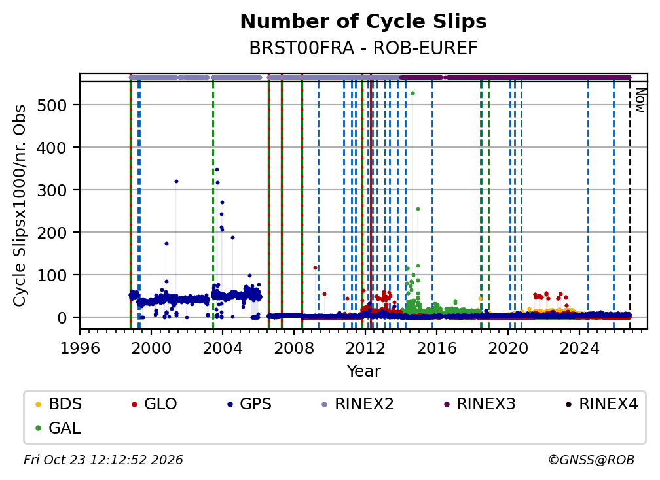Screen dimensions: 660x480
Task: Click the yellow BDS legend marker
Action: 38,404
